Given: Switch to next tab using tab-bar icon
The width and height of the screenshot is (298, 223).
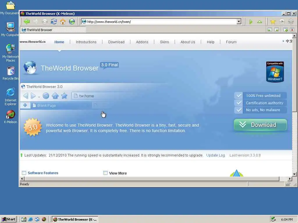Looking at the screenshot, I should coord(276,30).
